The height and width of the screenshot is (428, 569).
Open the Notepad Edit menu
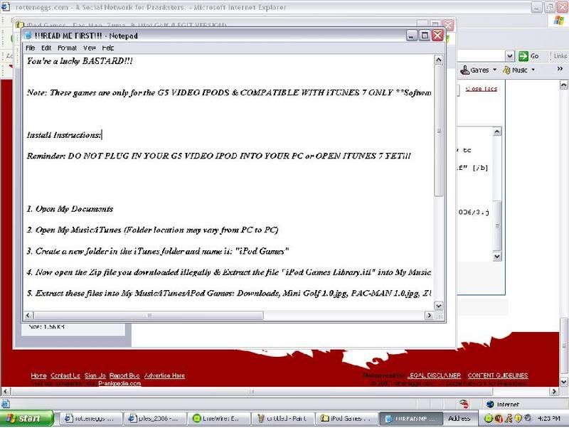pyautogui.click(x=46, y=48)
